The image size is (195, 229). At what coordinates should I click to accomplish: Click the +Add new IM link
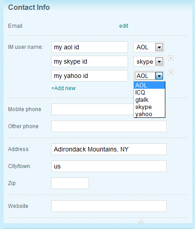63,88
